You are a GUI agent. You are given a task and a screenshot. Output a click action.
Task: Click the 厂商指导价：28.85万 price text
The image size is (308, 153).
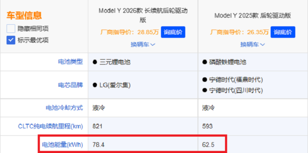pos(129,32)
